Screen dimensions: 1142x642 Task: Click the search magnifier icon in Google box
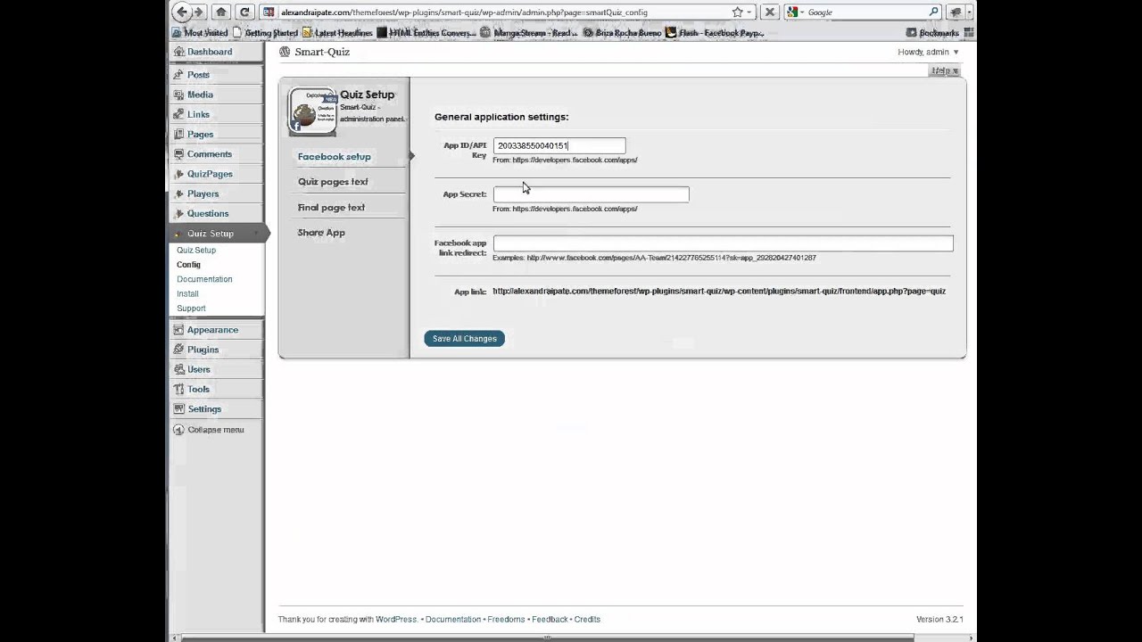pos(934,12)
